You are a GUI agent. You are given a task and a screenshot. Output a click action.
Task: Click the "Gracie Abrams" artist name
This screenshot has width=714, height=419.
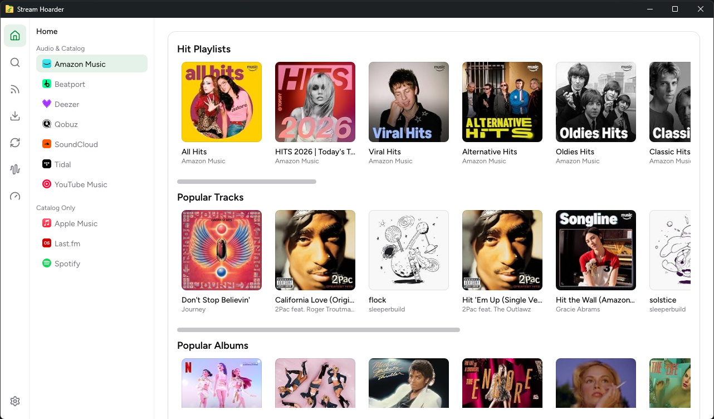click(x=578, y=309)
